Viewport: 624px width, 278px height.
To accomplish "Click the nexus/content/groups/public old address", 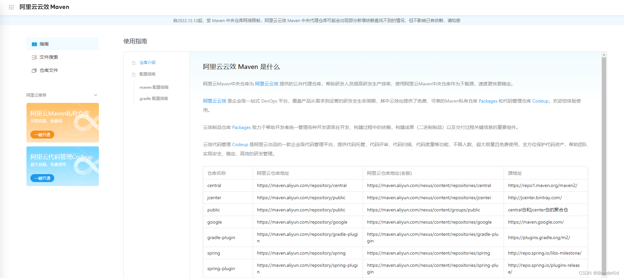I will (x=424, y=210).
